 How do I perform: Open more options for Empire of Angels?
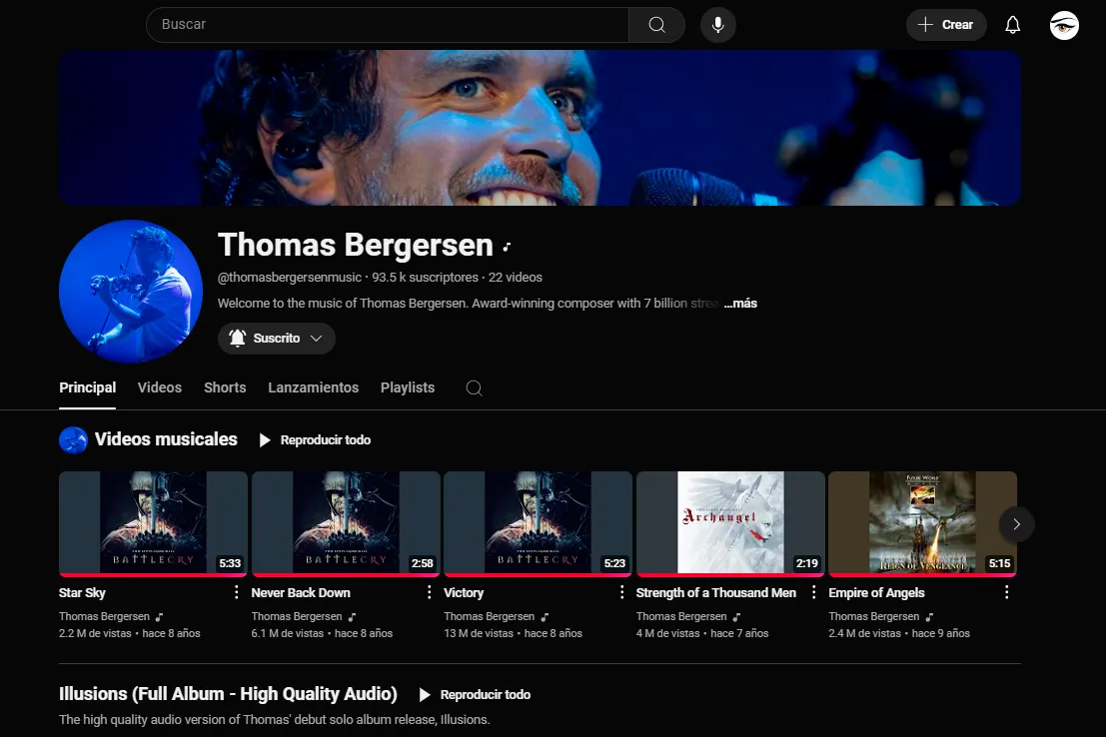(1006, 592)
